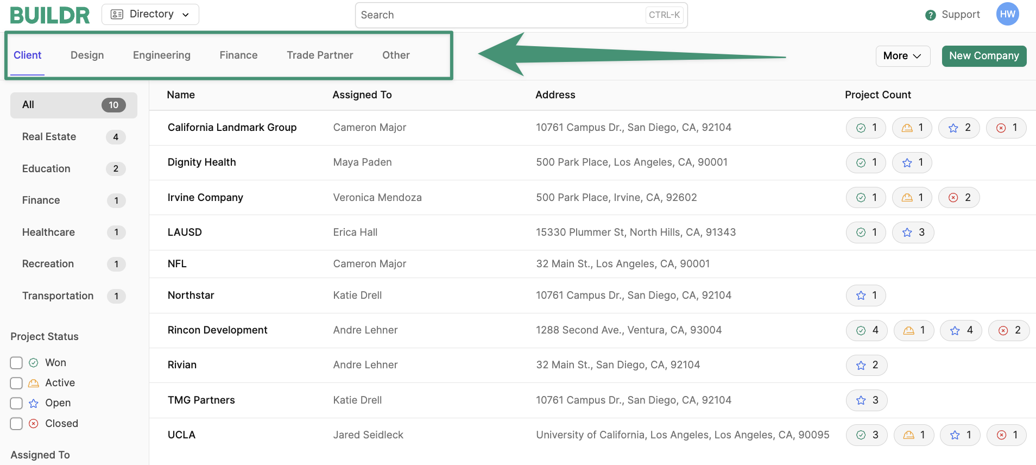Click California Landmark Group closed count badge
This screenshot has height=465, width=1036.
point(1006,128)
